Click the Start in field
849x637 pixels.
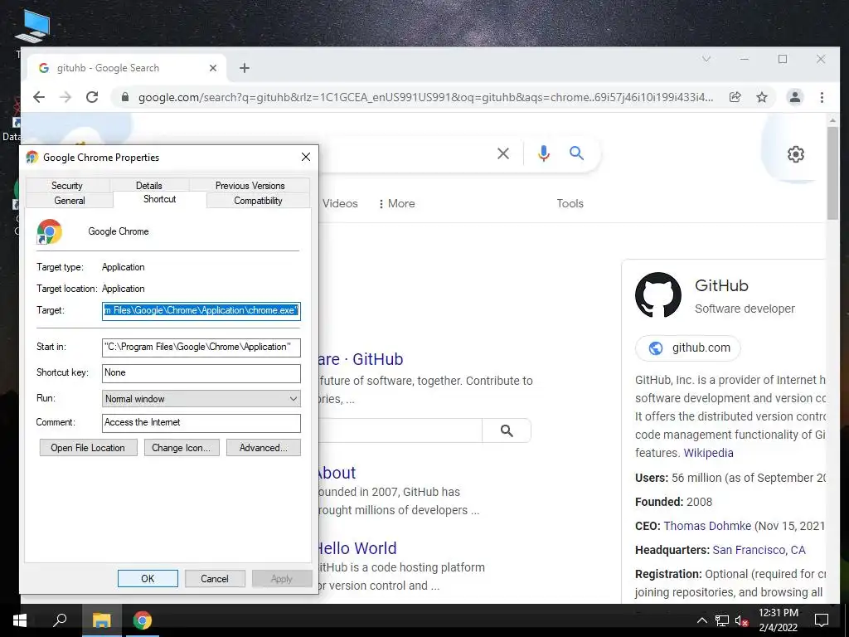tap(201, 348)
